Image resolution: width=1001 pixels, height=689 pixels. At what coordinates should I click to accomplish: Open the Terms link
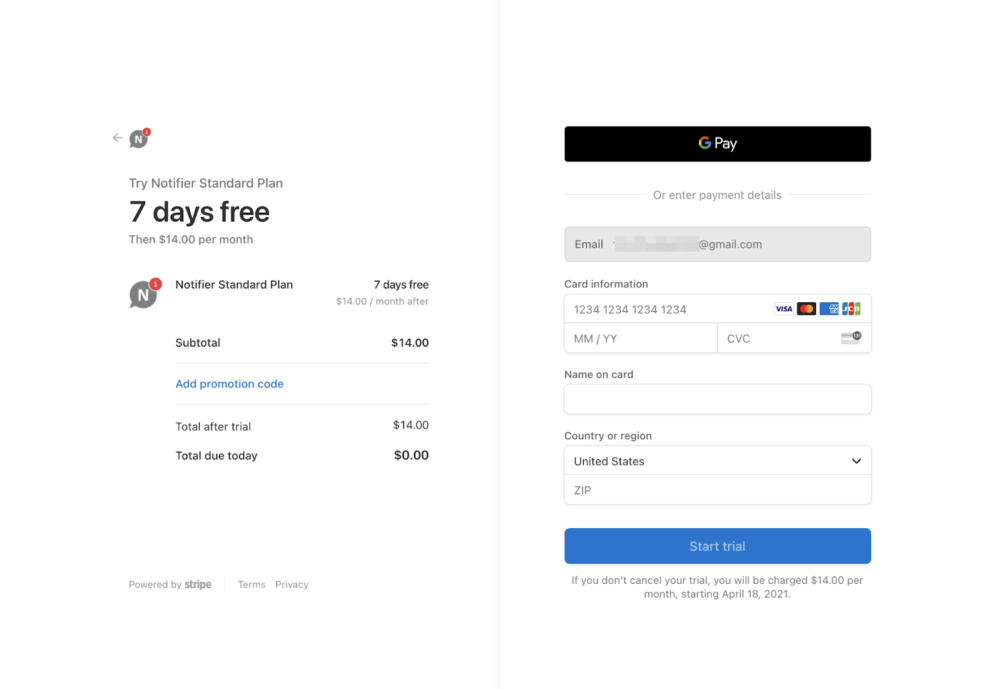(x=252, y=584)
